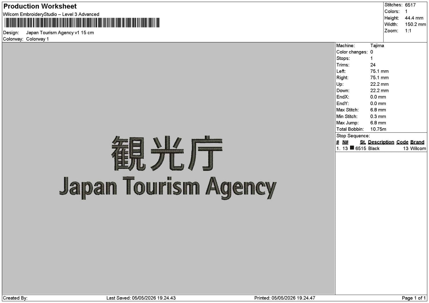Screen dimensions: 429x303
Task: Click the embroidered kanji 観光庁 design
Action: click(x=167, y=153)
